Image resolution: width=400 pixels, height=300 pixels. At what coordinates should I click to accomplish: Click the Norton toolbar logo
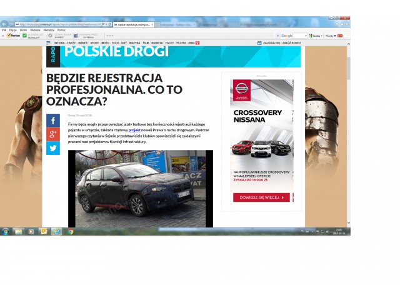point(13,36)
